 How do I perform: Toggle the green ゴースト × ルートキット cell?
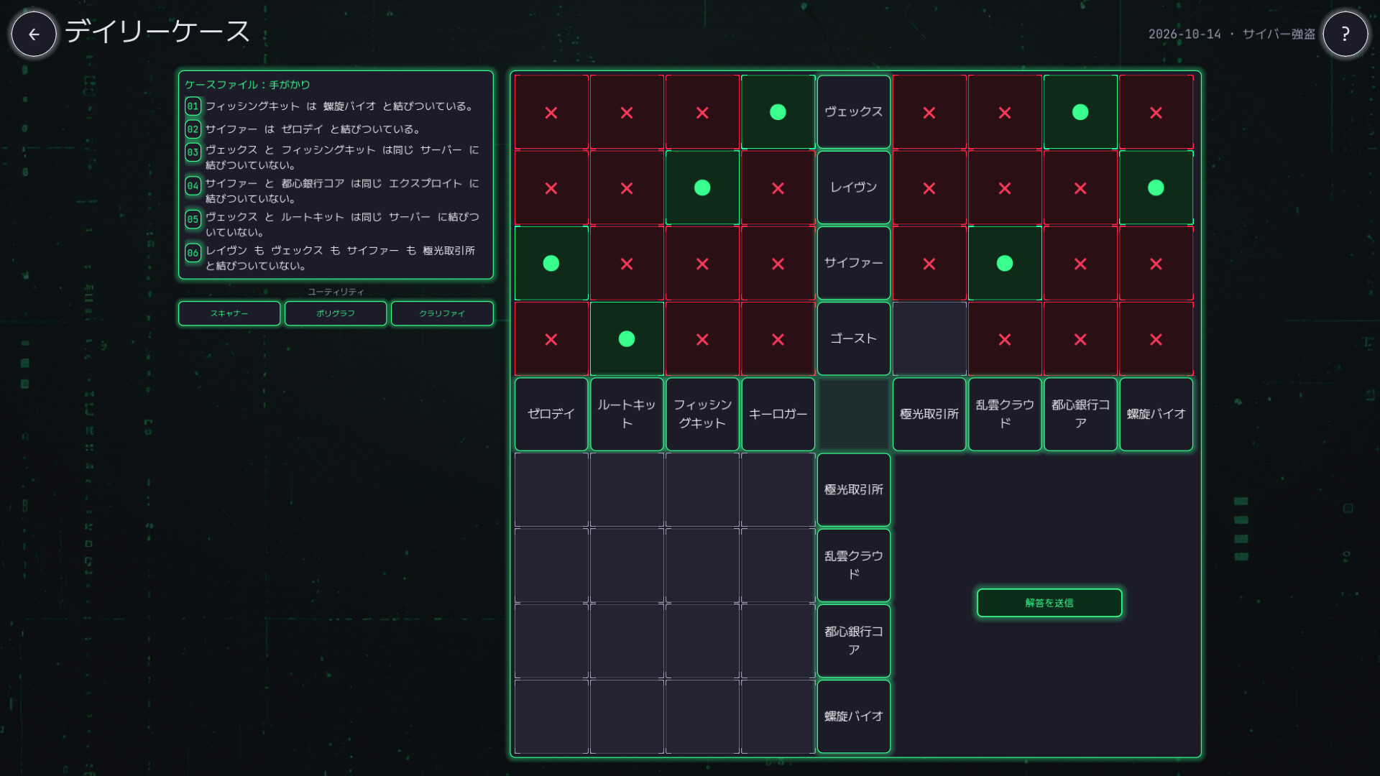point(627,338)
